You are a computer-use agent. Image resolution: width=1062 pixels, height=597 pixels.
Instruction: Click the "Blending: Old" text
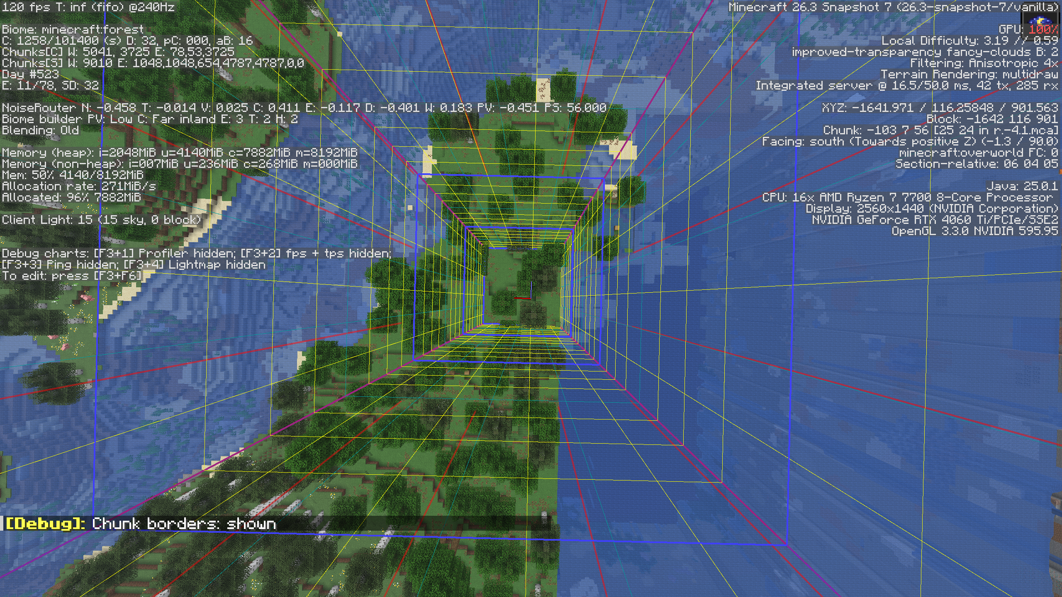(x=40, y=130)
